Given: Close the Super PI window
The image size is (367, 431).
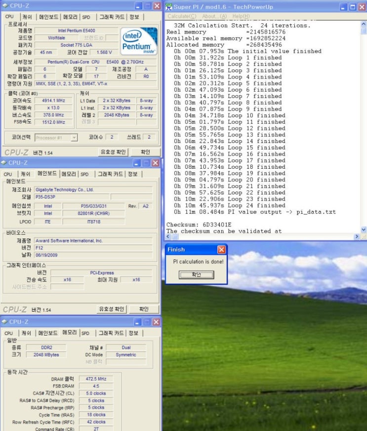Looking at the screenshot, I should pyautogui.click(x=362, y=7).
